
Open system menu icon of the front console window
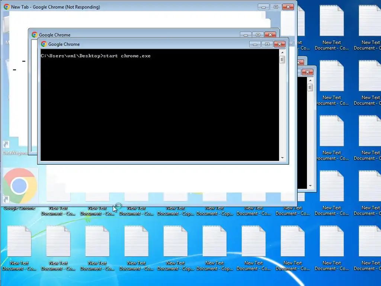(x=44, y=44)
